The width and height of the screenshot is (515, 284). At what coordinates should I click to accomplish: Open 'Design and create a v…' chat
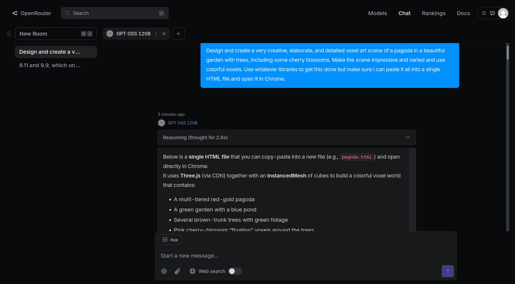[x=56, y=52]
